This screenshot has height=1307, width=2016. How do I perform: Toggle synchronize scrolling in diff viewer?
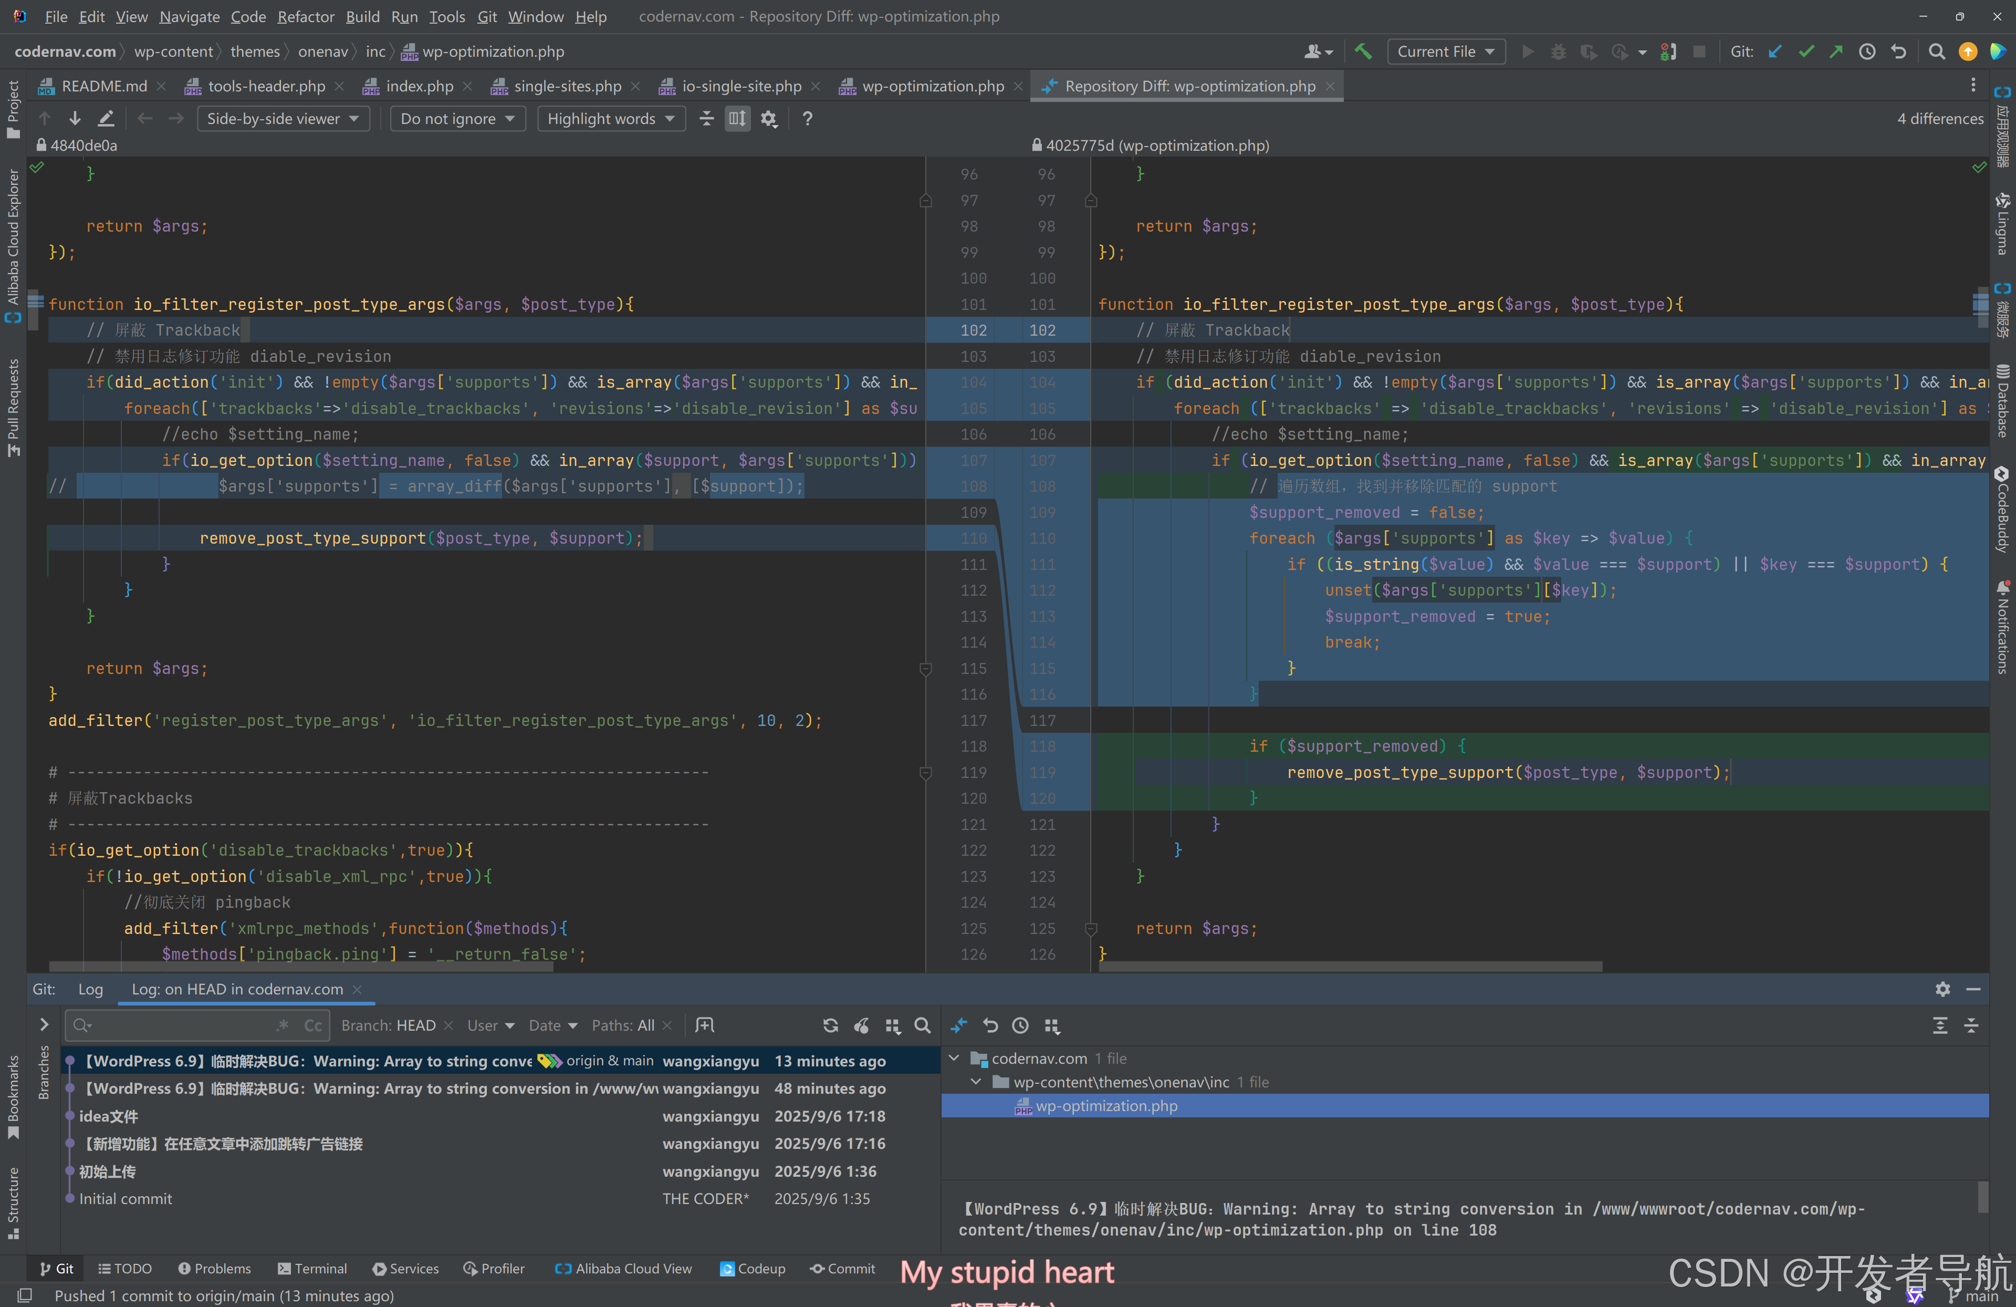(738, 119)
